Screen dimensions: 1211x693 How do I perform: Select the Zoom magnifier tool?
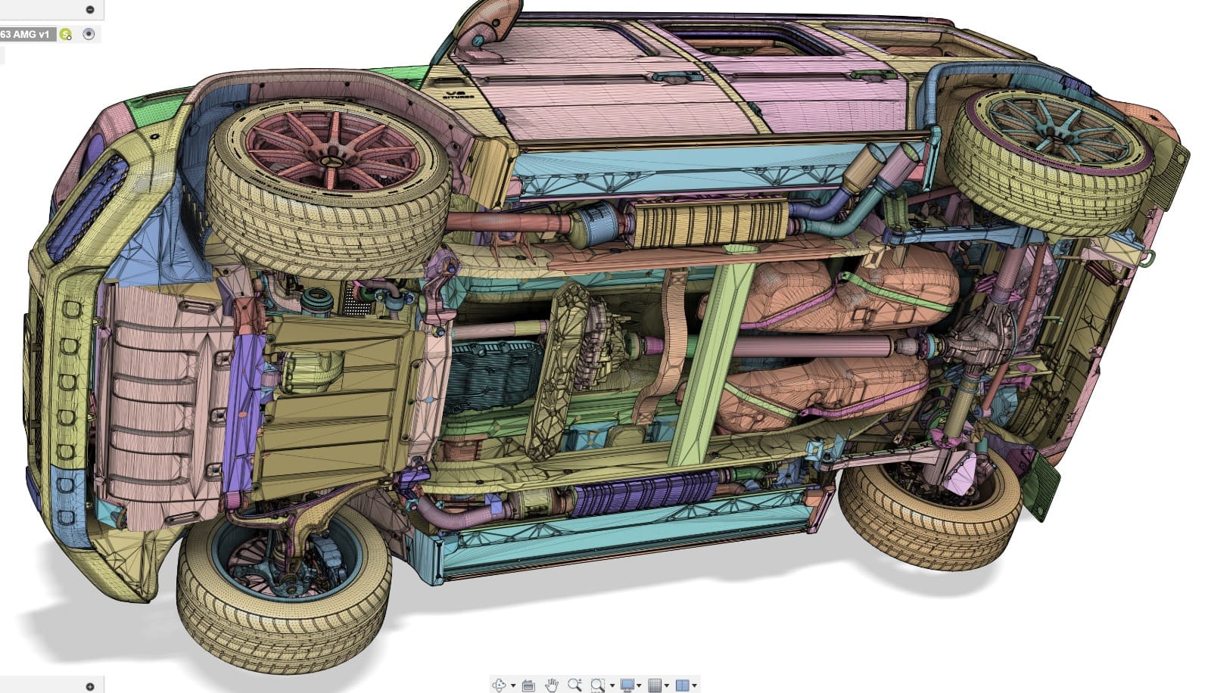tap(574, 685)
